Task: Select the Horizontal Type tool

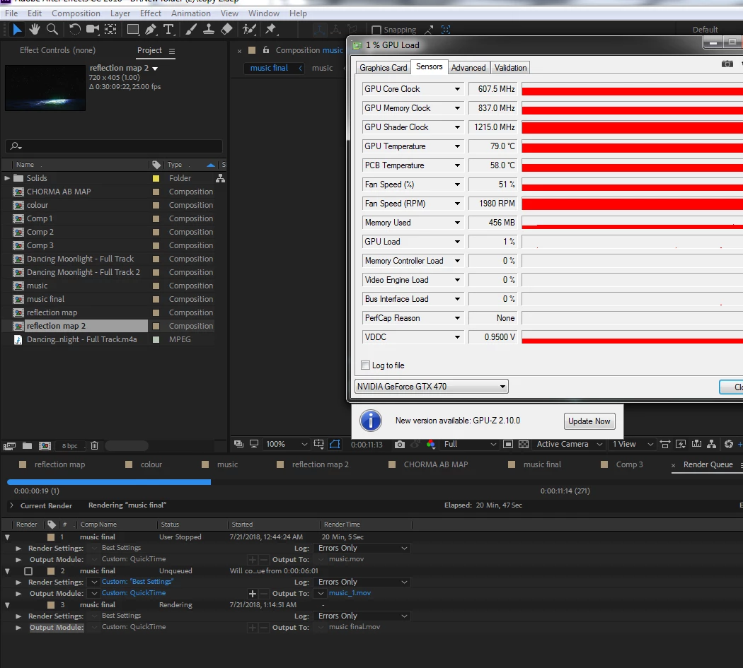Action: pyautogui.click(x=168, y=30)
